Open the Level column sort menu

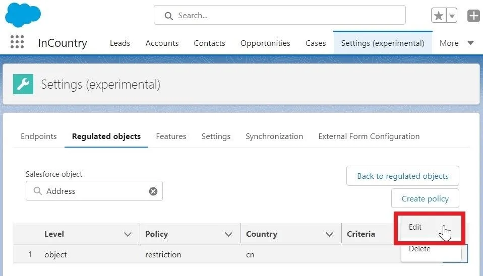pos(128,234)
